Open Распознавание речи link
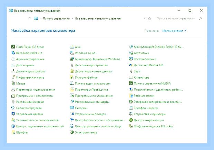This screenshot has width=214, height=150. click(30, 102)
